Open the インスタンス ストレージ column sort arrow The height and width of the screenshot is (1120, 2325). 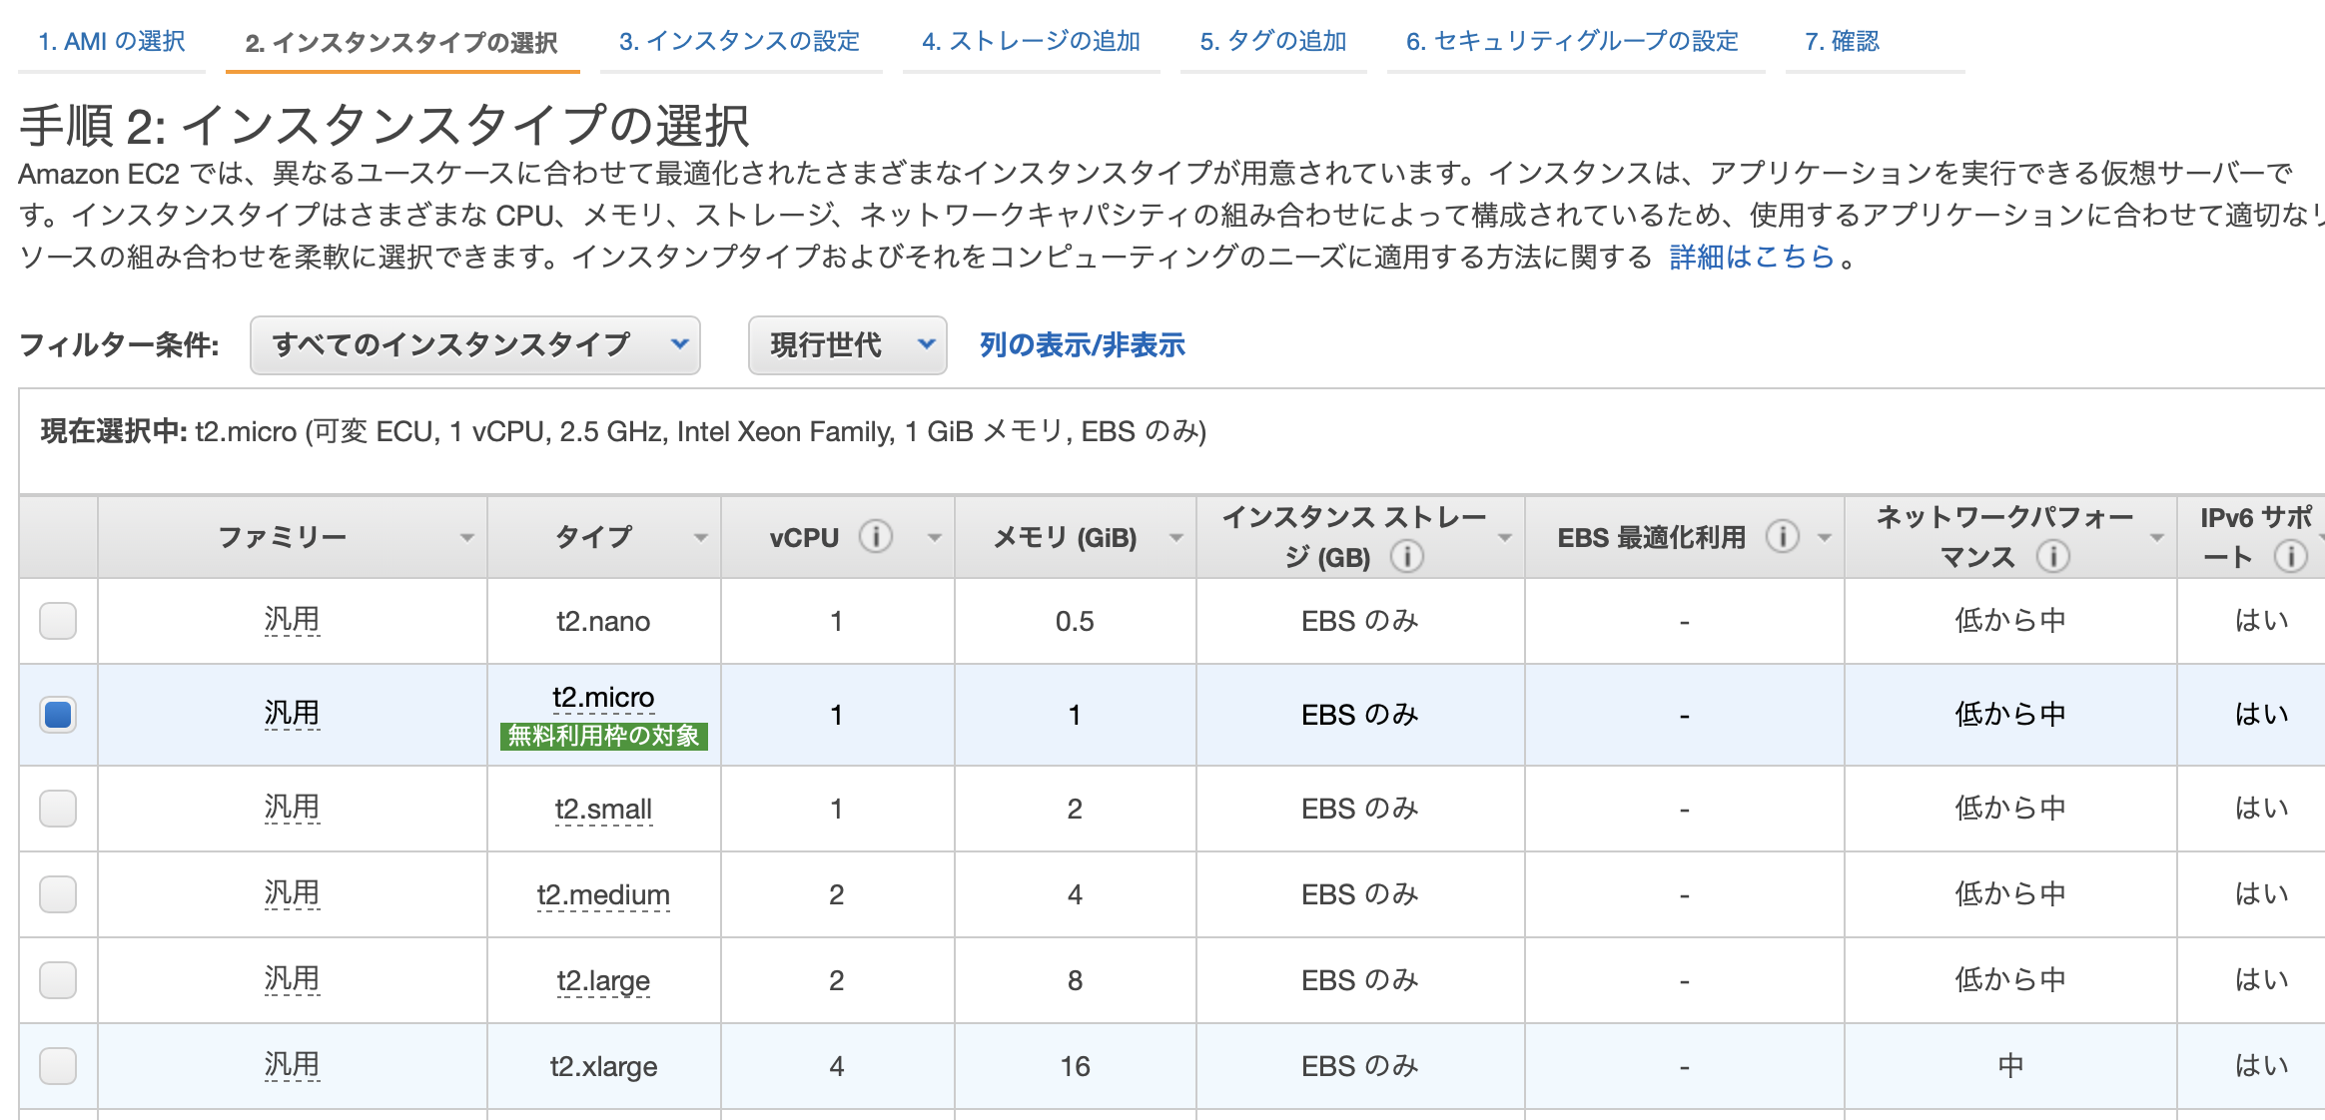(1505, 538)
